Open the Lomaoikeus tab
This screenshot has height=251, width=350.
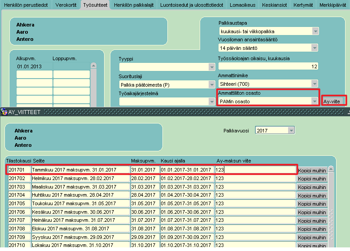coord(243,5)
